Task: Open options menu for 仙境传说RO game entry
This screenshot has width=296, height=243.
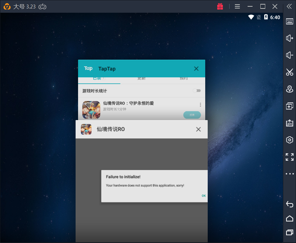Action: [x=200, y=105]
